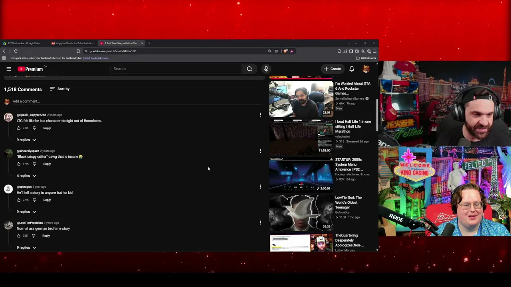Open the browser main menu

[374, 51]
